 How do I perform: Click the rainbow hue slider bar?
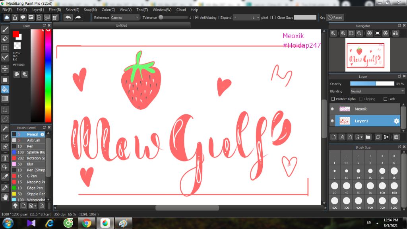[x=48, y=76]
